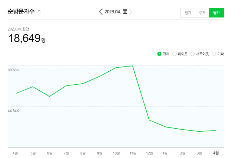
Task: Click the 2023.04. 월간 period label
Action: point(18,29)
